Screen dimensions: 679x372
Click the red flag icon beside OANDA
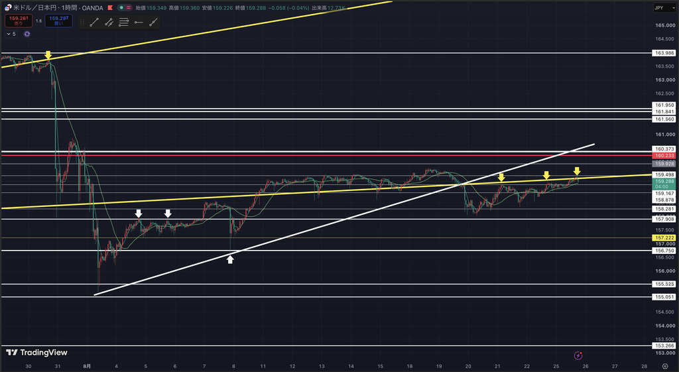[x=110, y=8]
